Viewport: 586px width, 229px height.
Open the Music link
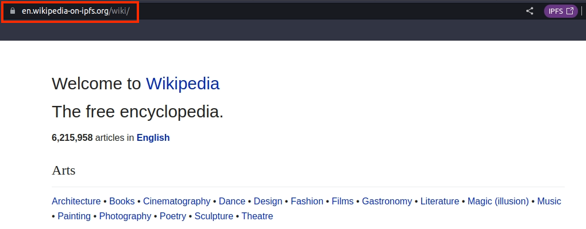pos(549,202)
